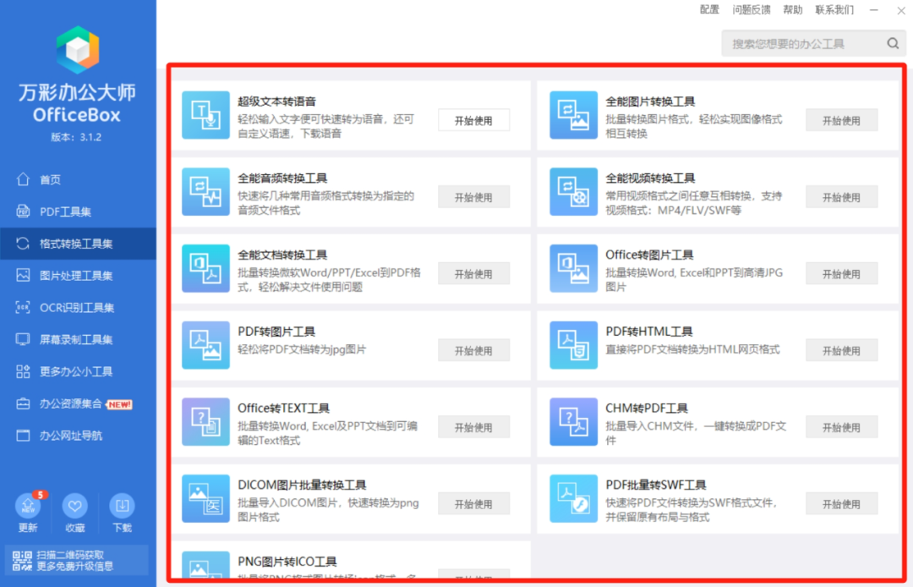Click the search magnifier icon
The image size is (913, 587).
pos(893,44)
